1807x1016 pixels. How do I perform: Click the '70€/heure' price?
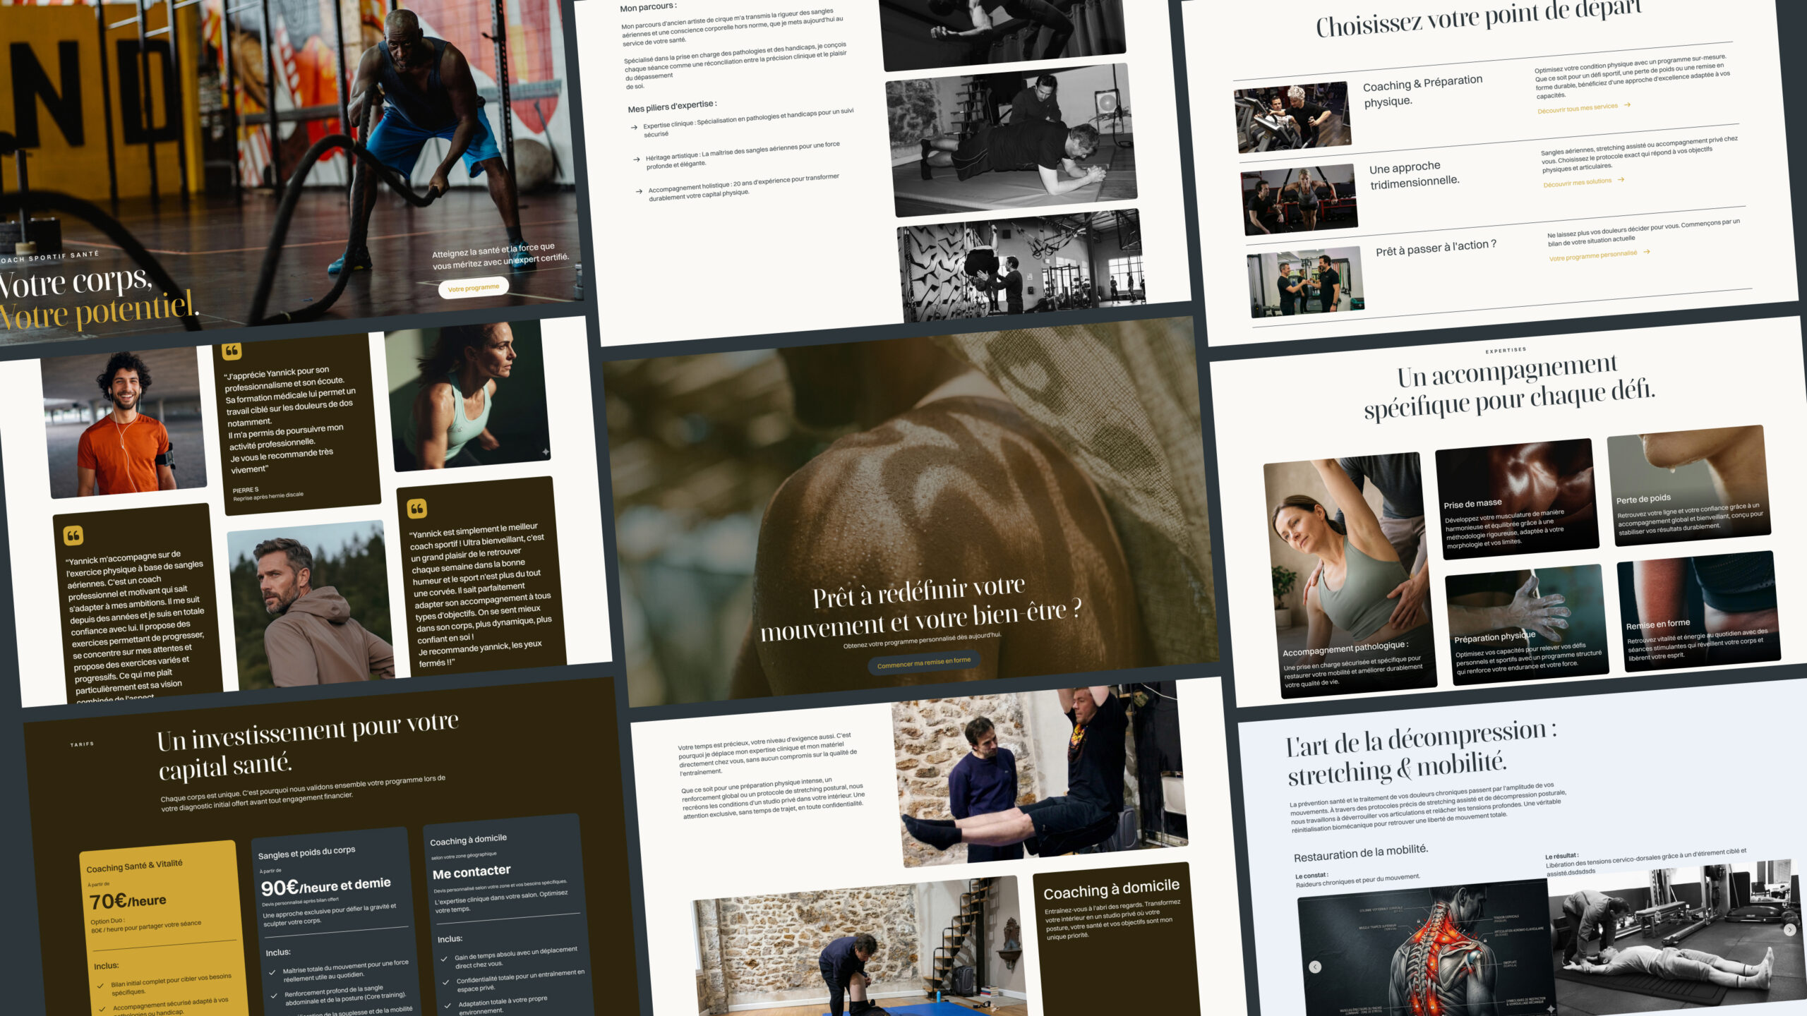128,901
